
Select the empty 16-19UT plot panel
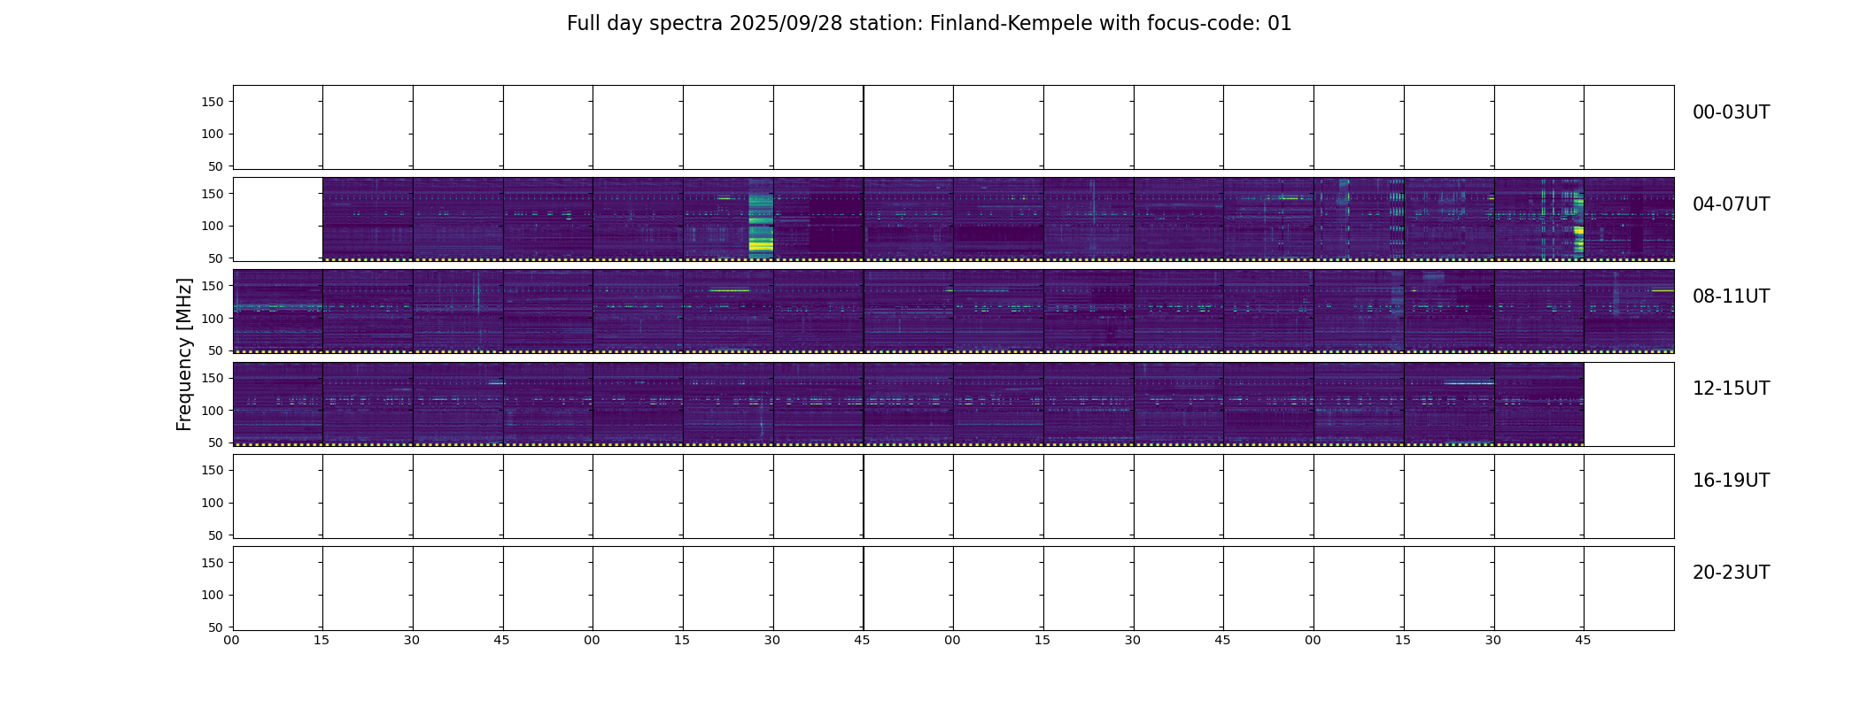point(953,496)
